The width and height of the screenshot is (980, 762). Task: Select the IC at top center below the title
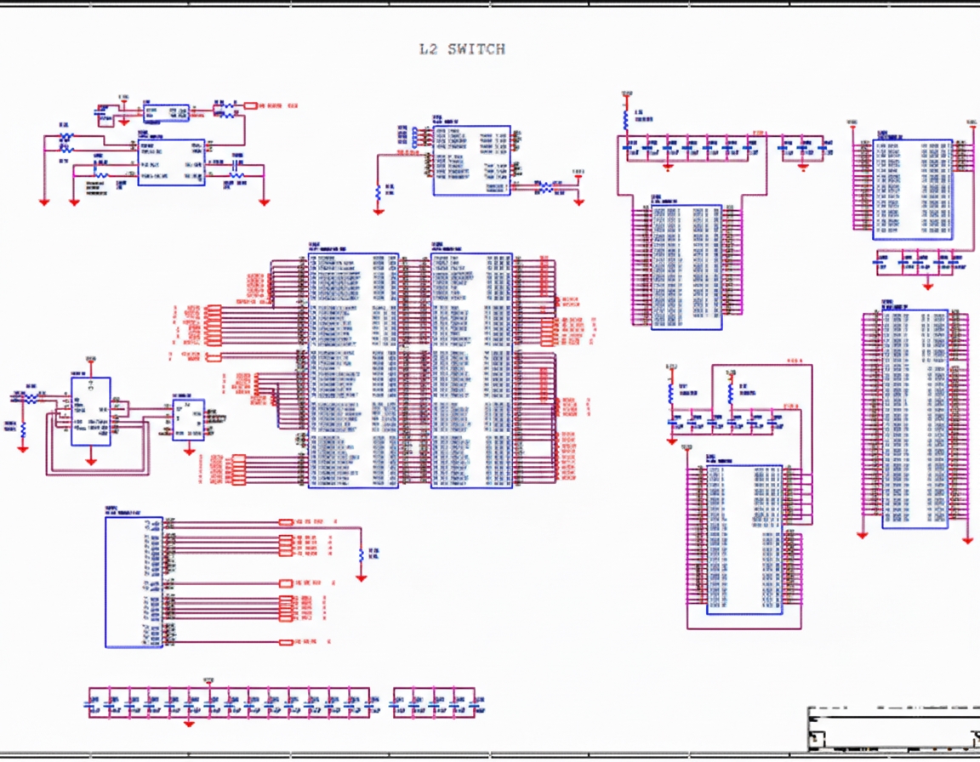click(x=472, y=161)
